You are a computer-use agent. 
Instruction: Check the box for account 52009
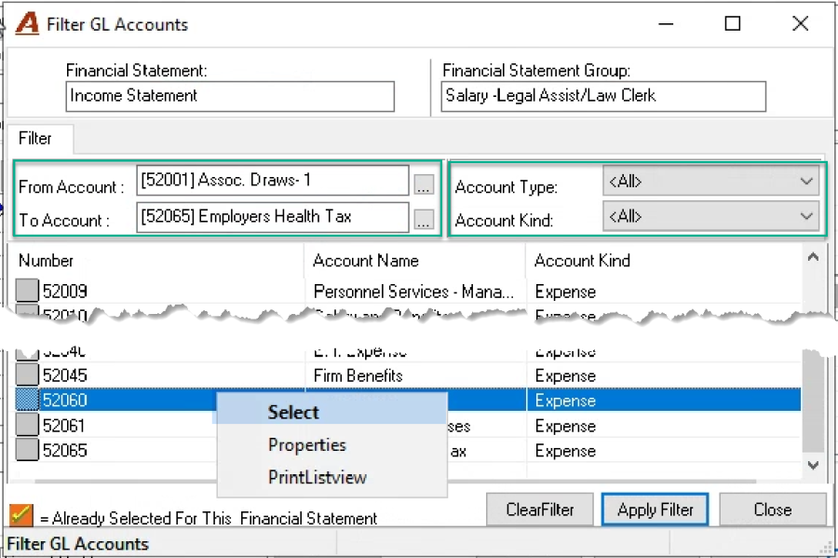click(x=27, y=291)
